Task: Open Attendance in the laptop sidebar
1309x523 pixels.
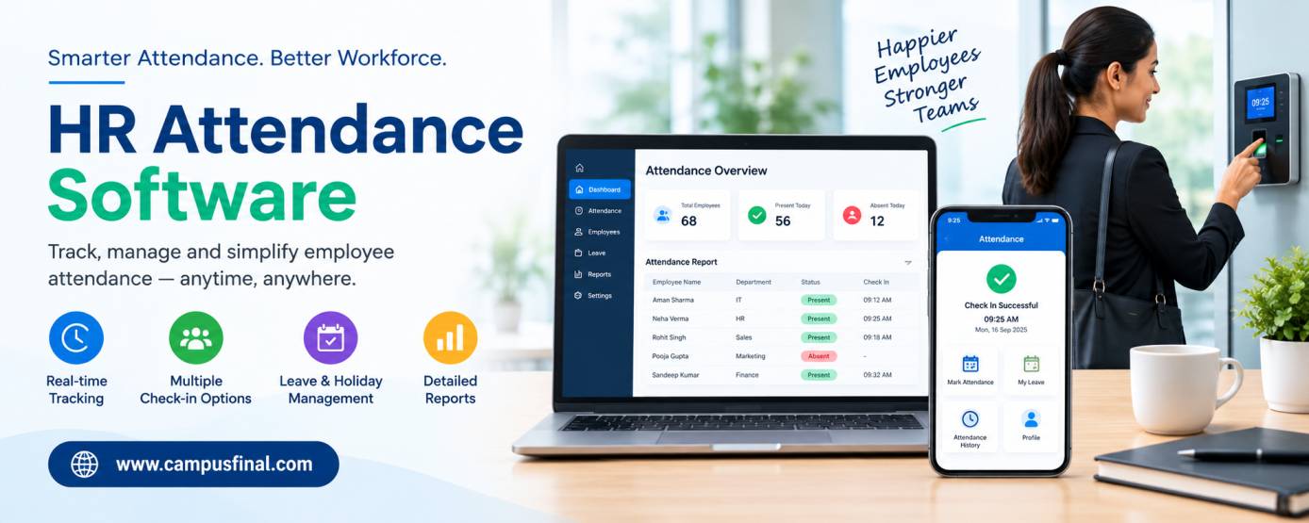Action: 600,211
